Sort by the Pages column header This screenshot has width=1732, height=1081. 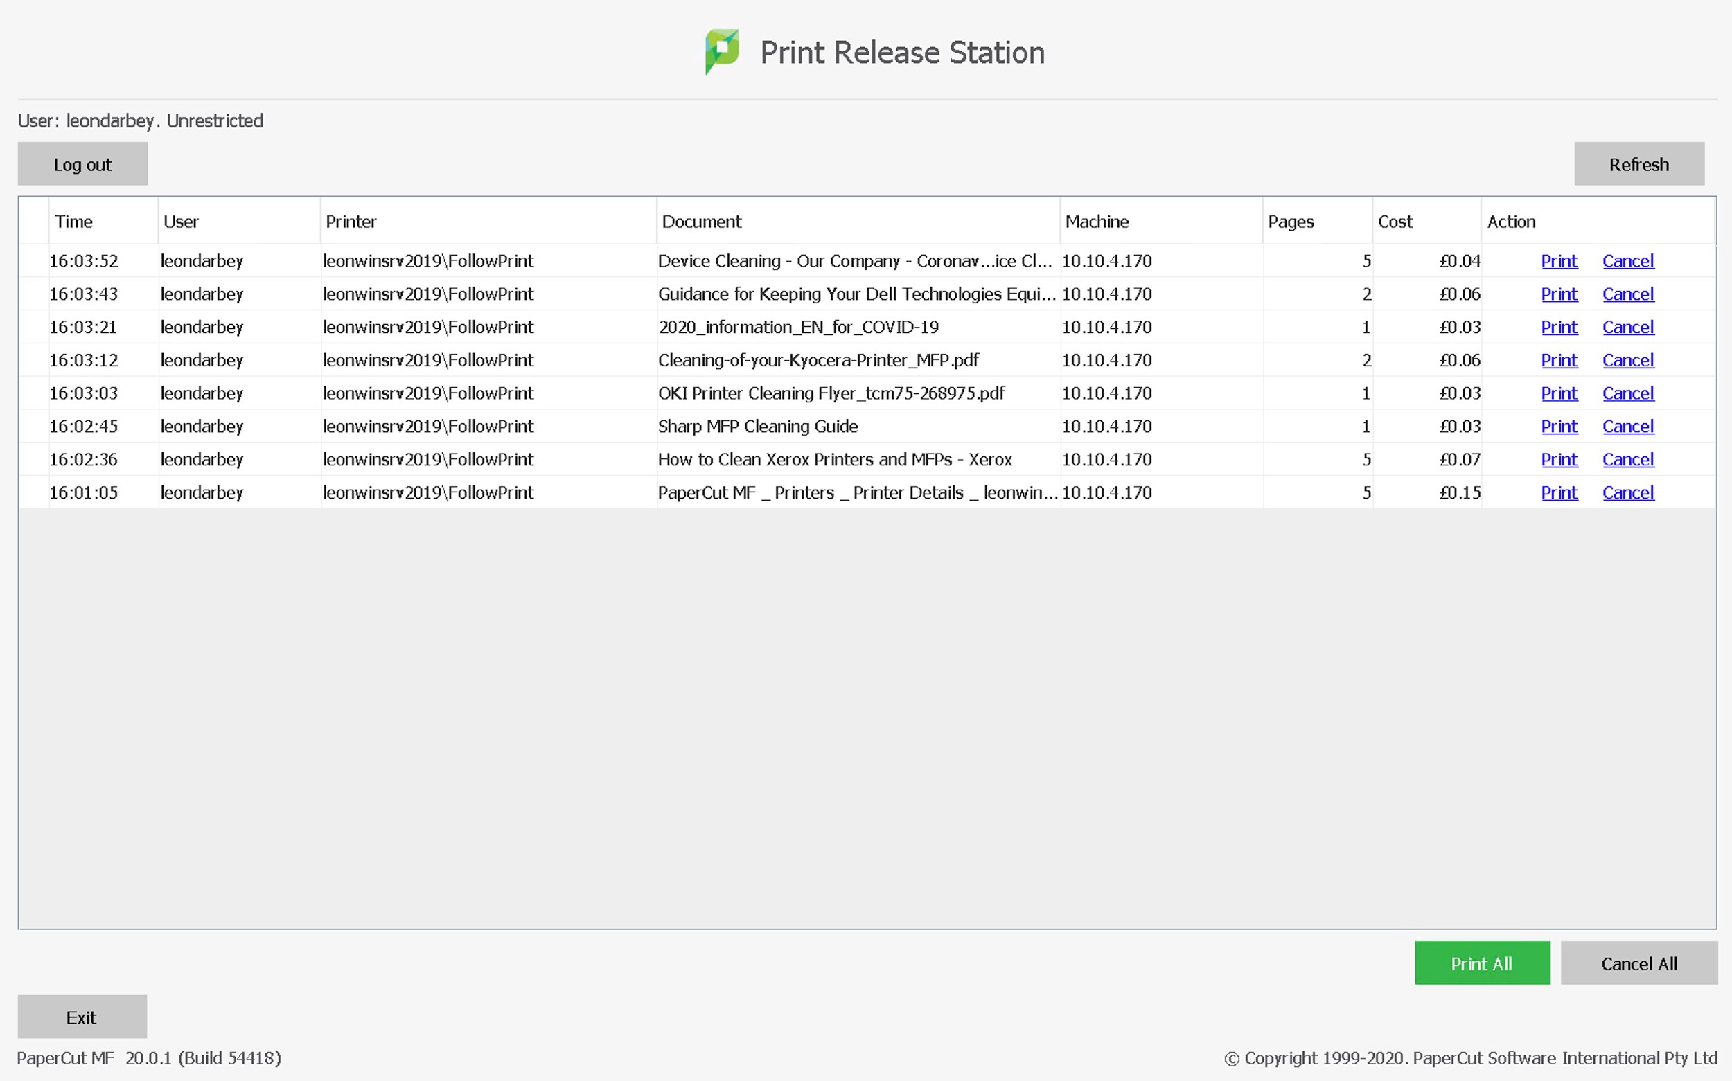point(1291,222)
